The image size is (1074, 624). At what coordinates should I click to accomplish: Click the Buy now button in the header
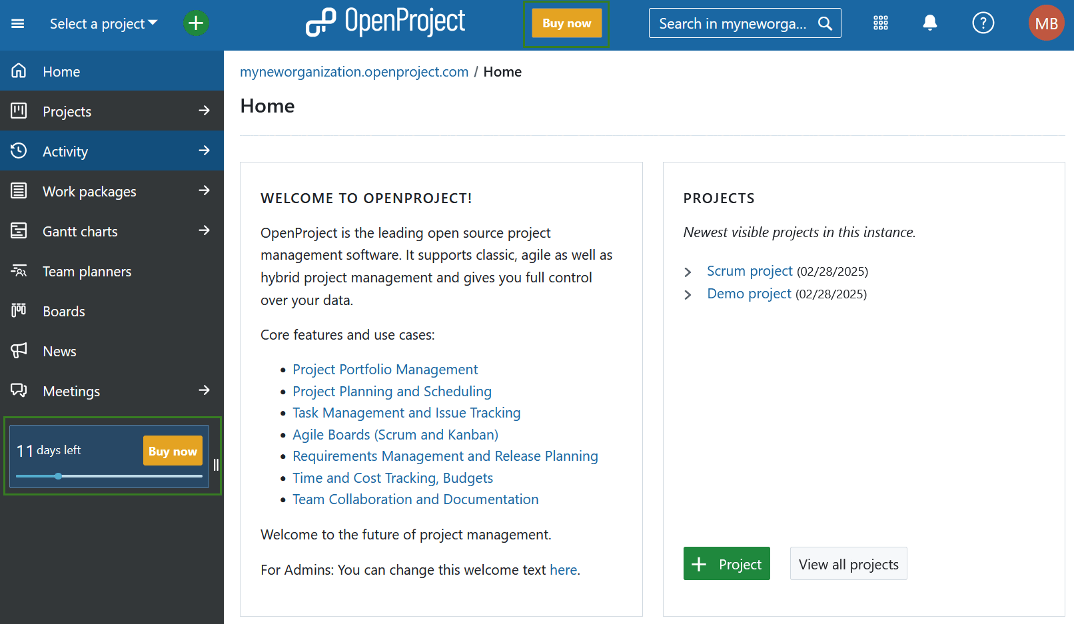coord(566,23)
